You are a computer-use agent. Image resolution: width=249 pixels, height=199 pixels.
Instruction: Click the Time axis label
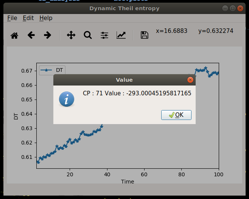tap(128, 182)
